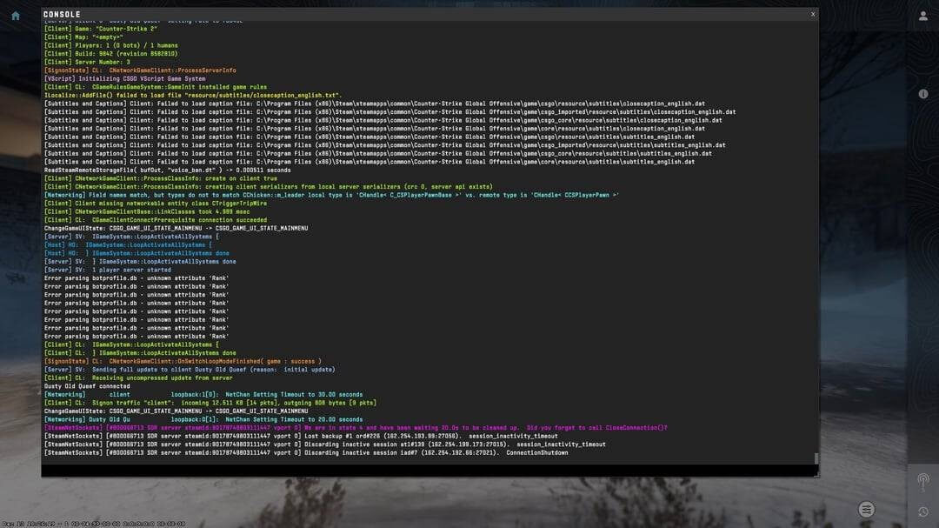The width and height of the screenshot is (939, 528).
Task: Click the console resize grip corner
Action: click(816, 473)
